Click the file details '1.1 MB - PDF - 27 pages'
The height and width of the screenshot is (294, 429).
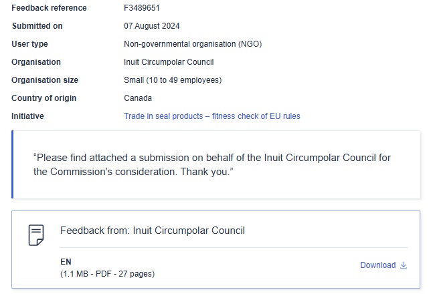(108, 273)
